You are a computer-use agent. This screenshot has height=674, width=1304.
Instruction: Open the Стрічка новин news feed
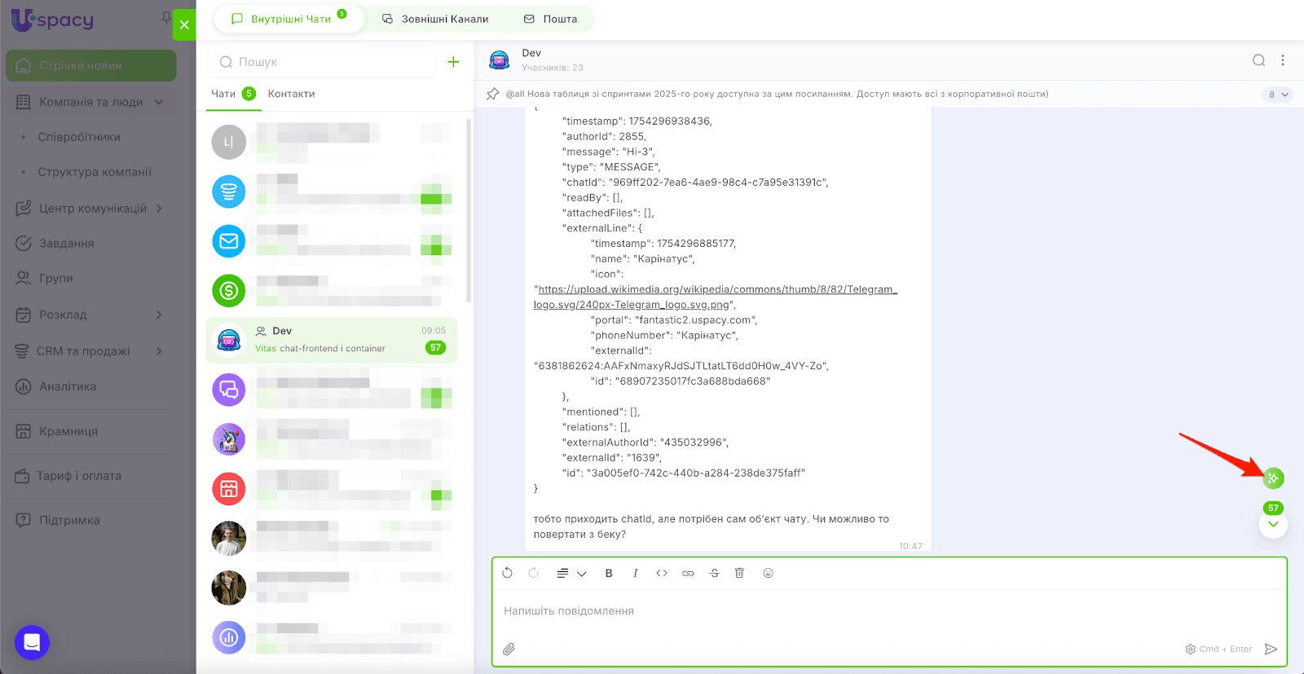(91, 66)
